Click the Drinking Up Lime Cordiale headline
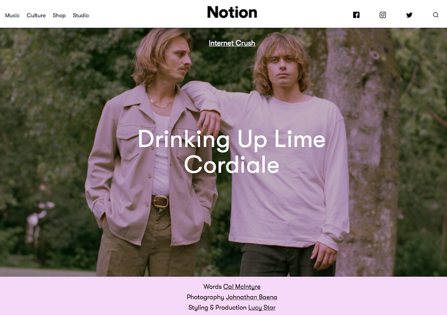This screenshot has height=315, width=447. [x=231, y=152]
